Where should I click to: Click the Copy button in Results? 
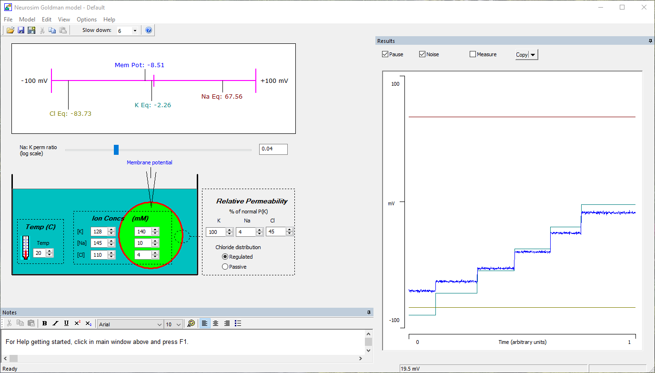(522, 55)
